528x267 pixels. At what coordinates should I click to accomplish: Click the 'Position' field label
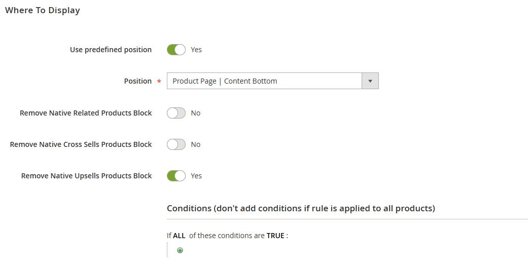tap(137, 81)
